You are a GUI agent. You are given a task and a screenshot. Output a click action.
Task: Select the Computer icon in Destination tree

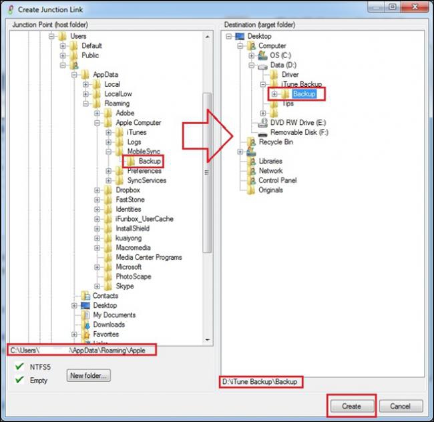pos(251,45)
